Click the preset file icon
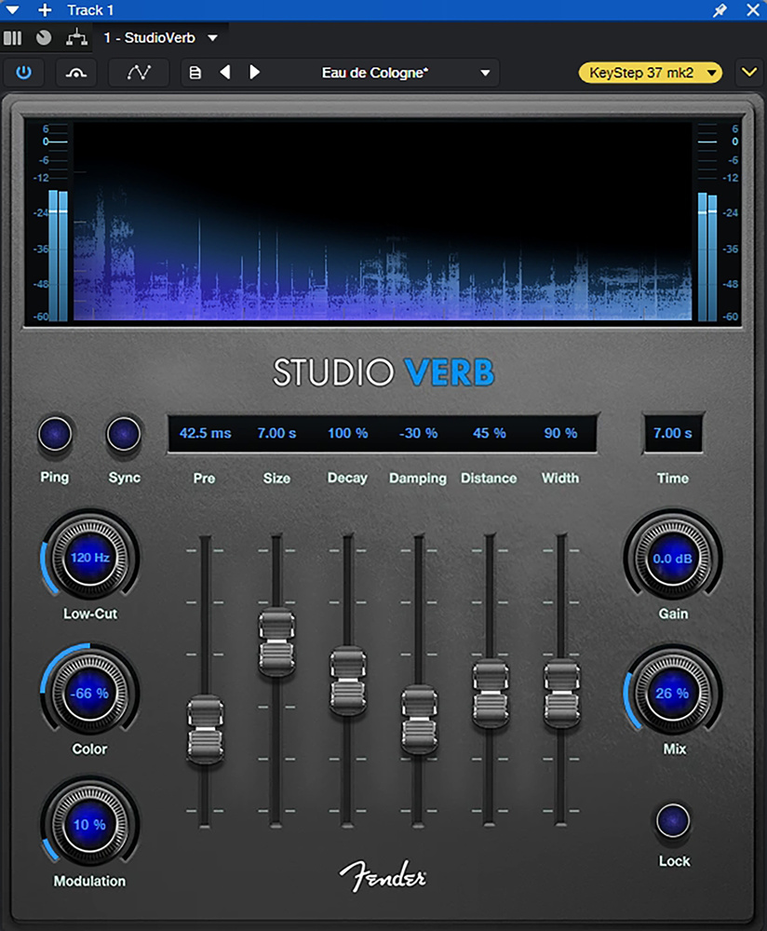Screen dimensions: 767x931 [195, 73]
